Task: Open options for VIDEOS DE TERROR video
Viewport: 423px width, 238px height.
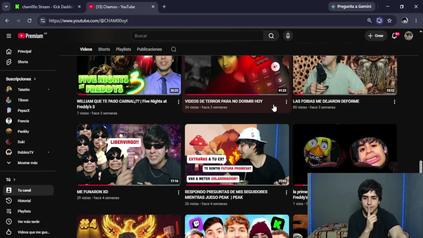Action: [x=287, y=102]
